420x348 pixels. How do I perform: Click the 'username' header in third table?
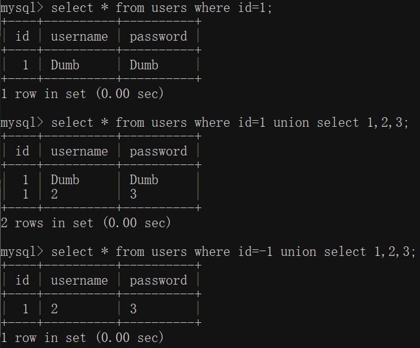(80, 280)
